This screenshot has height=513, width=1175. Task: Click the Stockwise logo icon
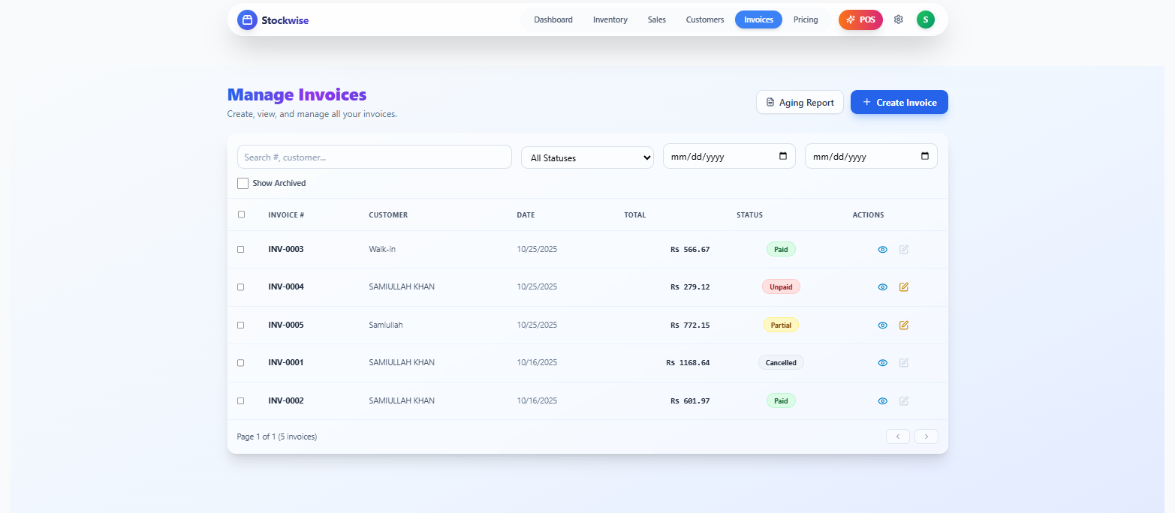pos(247,20)
